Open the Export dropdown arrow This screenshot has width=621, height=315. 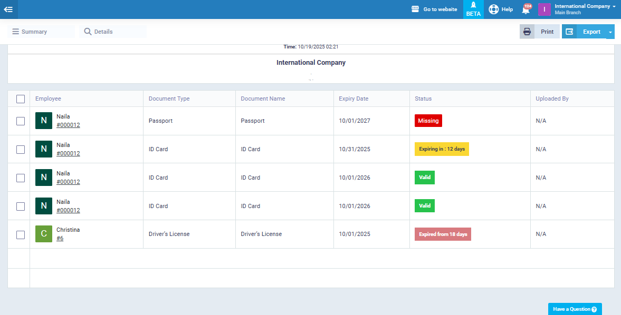[x=610, y=32]
